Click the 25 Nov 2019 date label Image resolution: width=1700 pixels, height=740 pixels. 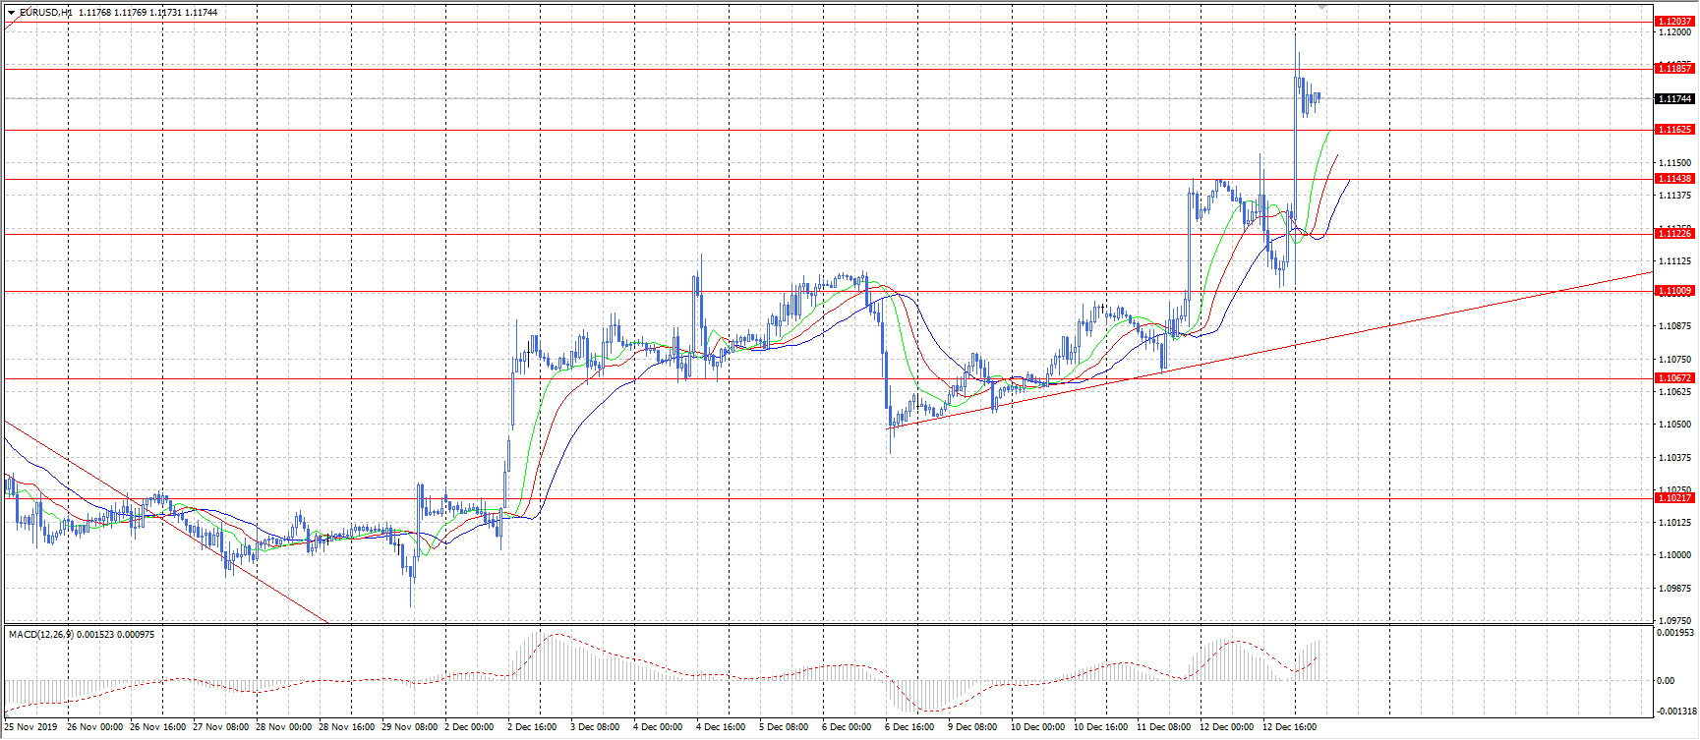coord(30,728)
